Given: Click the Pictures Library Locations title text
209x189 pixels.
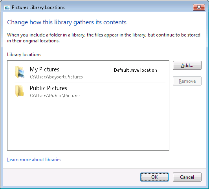Looking at the screenshot, I should 38,7.
